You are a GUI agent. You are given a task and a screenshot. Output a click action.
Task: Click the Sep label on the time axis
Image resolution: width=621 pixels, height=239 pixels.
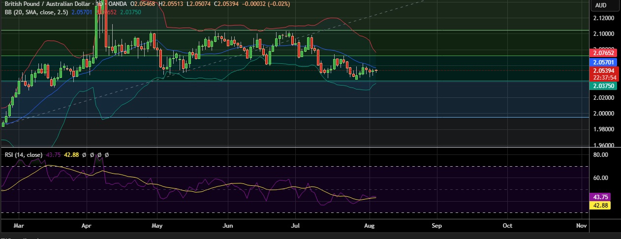click(436, 226)
